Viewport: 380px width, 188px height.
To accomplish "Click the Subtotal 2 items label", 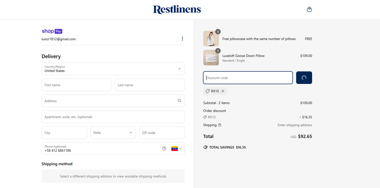I will coord(216,103).
